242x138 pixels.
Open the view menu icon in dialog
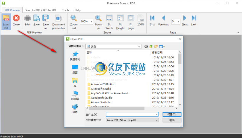(162, 46)
